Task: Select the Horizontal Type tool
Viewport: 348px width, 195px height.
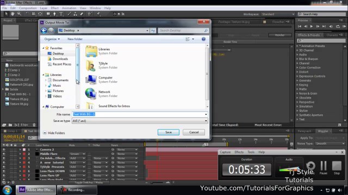Action: point(61,14)
